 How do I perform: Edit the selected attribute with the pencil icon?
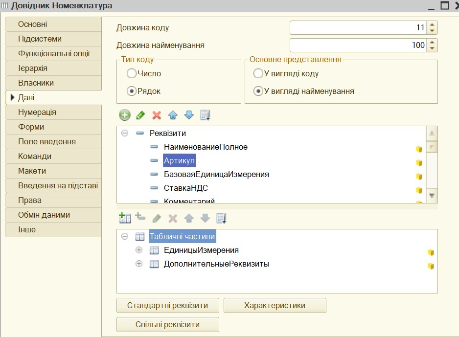[141, 115]
